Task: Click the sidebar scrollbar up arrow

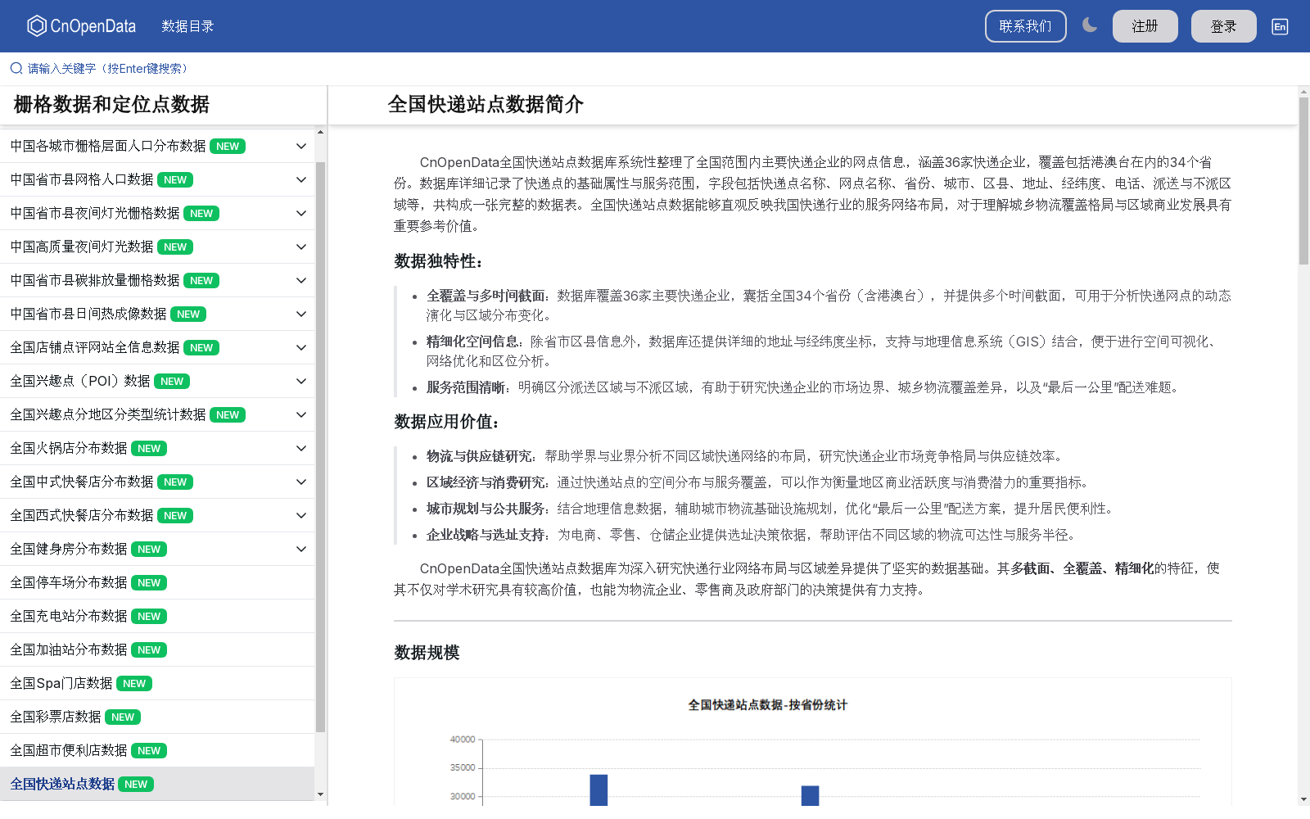Action: (320, 132)
